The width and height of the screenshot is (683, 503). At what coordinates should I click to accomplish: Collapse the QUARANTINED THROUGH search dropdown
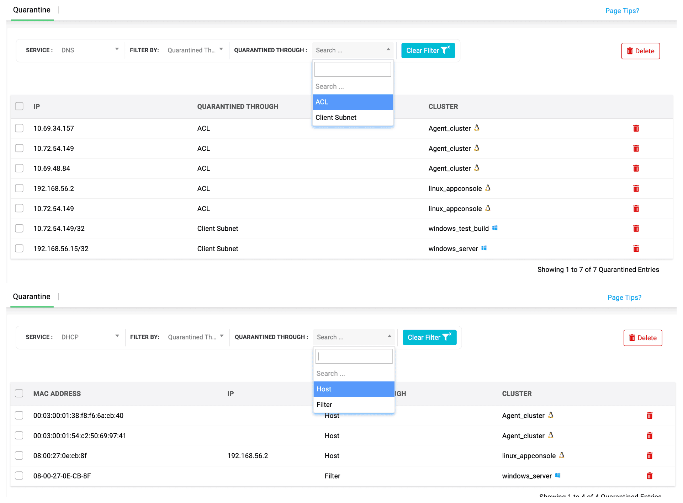[x=388, y=50]
